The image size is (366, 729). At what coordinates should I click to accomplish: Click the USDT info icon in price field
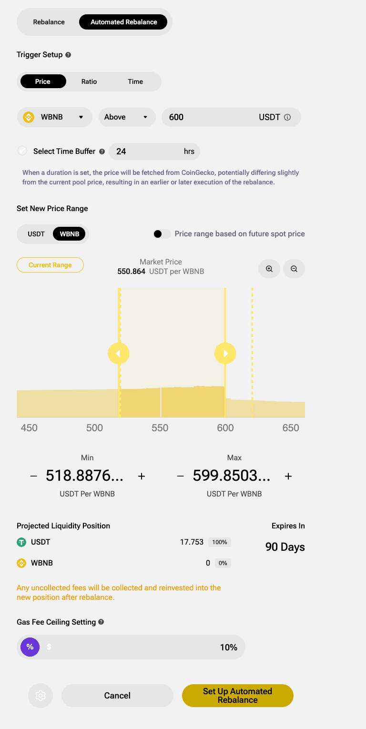tap(287, 117)
